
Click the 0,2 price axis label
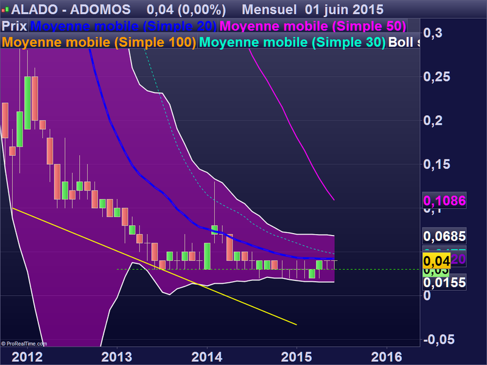pos(433,120)
